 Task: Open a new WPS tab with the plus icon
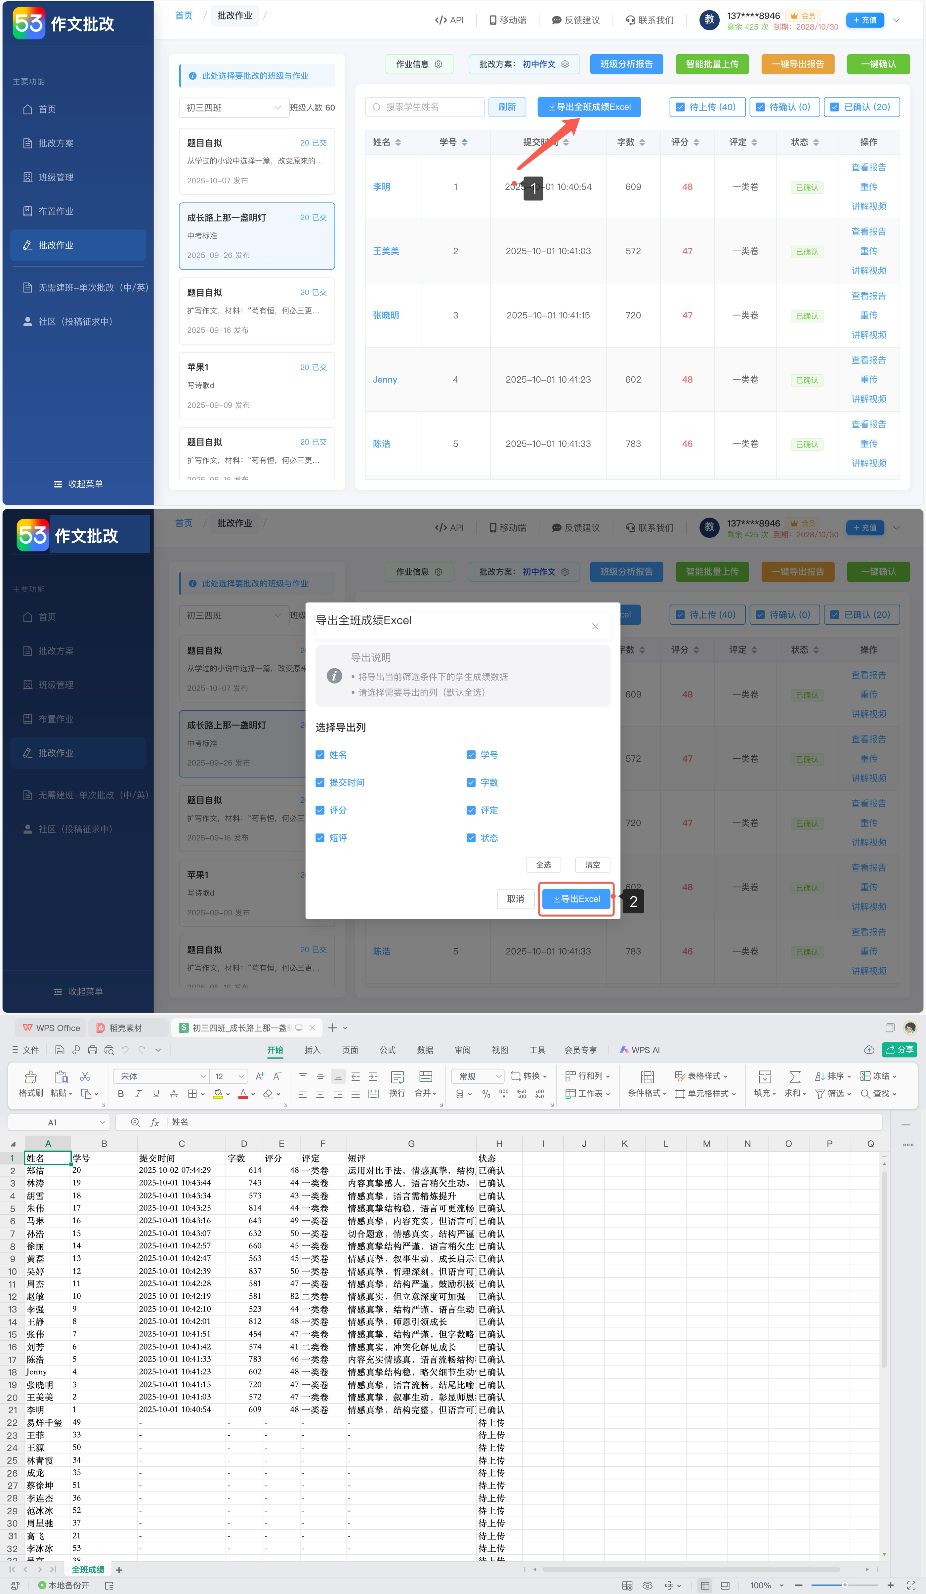tap(333, 1028)
